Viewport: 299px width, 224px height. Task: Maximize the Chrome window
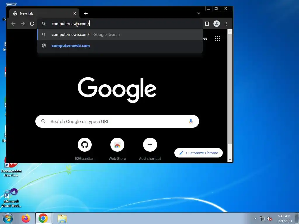click(216, 8)
